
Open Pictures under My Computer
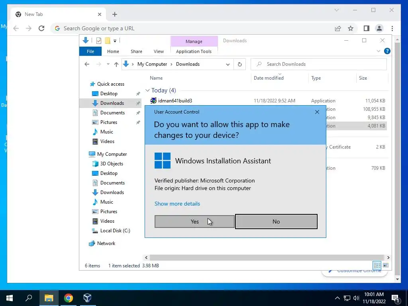(x=108, y=212)
